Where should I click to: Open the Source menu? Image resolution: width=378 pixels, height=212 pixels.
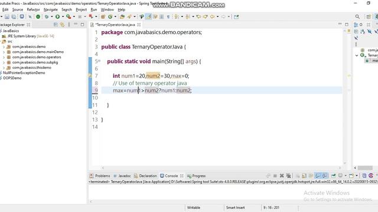pos(18,9)
